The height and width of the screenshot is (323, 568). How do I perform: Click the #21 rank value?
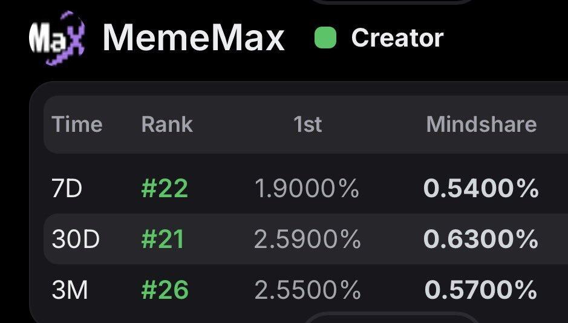tap(163, 240)
